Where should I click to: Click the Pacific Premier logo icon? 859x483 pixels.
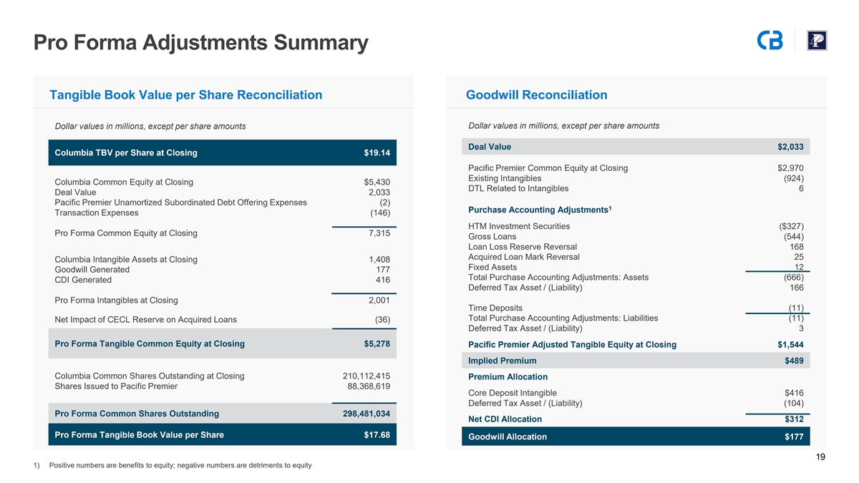(817, 41)
